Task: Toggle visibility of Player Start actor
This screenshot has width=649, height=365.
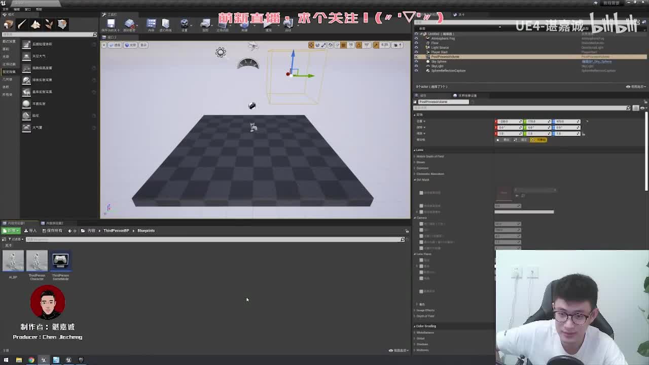Action: (416, 52)
